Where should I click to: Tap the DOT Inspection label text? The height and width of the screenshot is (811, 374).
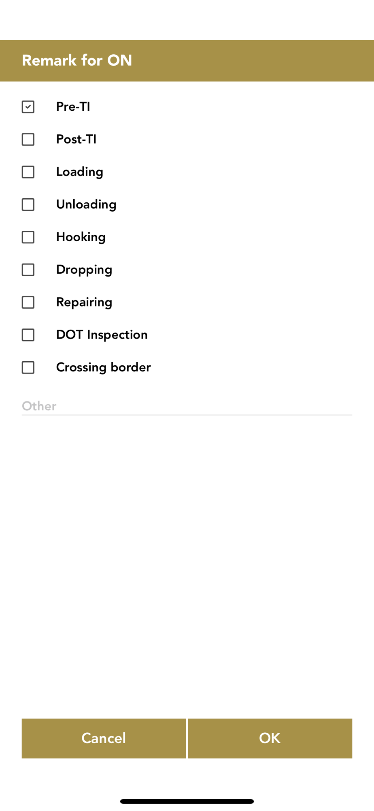coord(102,335)
